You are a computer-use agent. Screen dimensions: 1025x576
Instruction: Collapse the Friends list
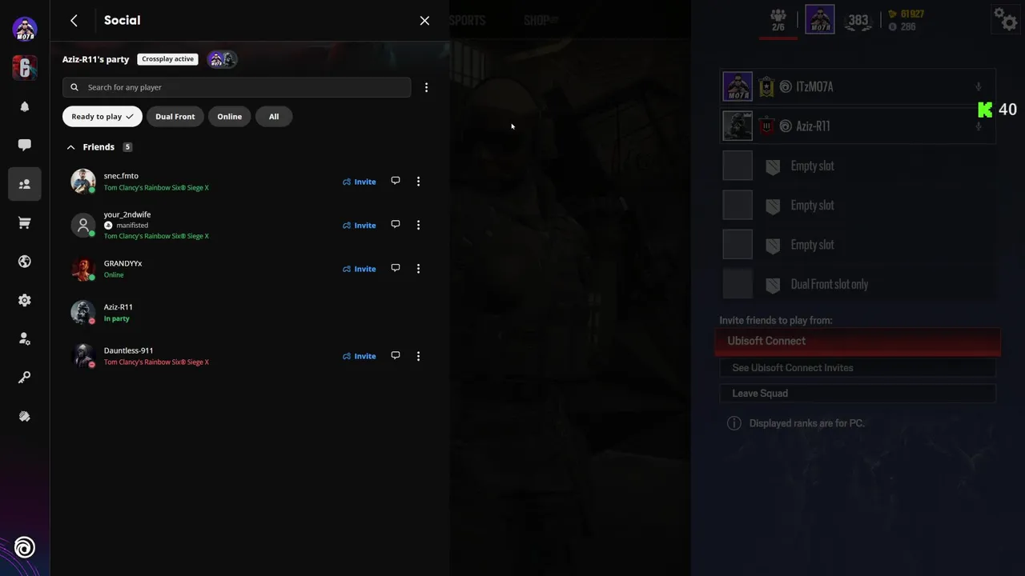70,147
